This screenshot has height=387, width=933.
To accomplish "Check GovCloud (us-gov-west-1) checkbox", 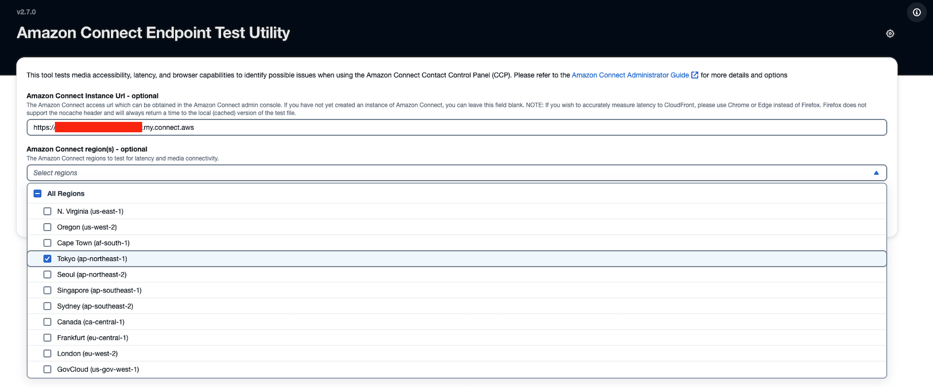I will [48, 369].
